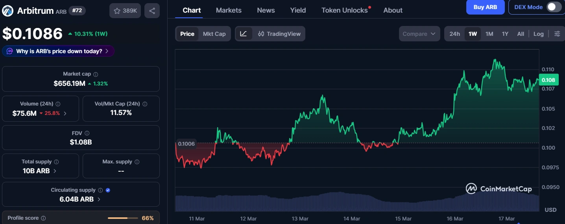Click the FDV info icon
Viewport: 565px width, 224px height.
pyautogui.click(x=87, y=133)
